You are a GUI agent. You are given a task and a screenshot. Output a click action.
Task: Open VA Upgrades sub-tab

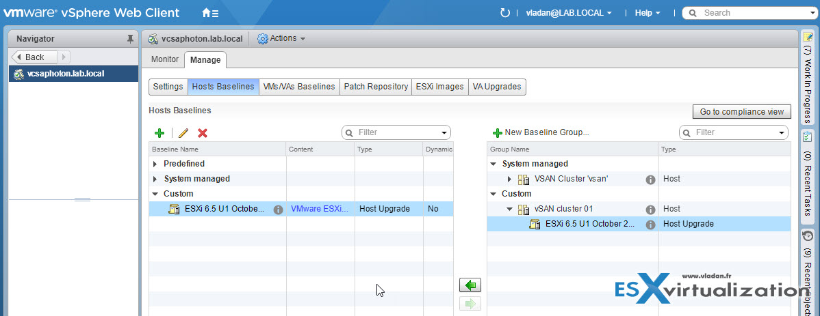pyautogui.click(x=497, y=87)
